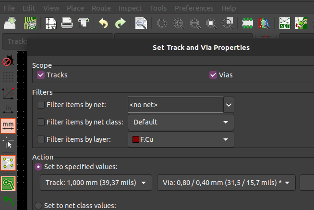Image resolution: width=314 pixels, height=210 pixels.
Task: Open the Tools menu
Action: [158, 8]
